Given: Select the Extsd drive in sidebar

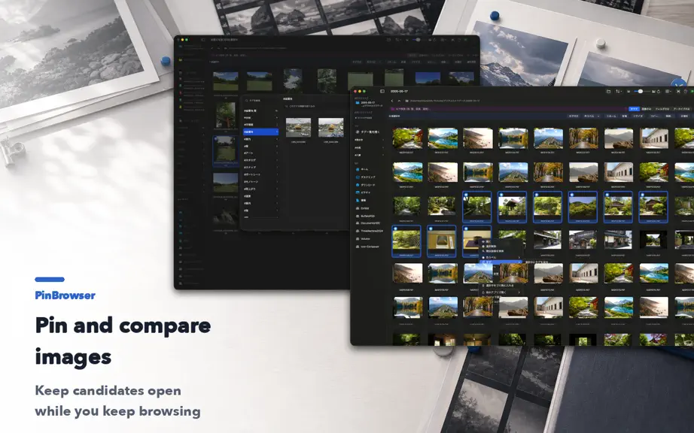Looking at the screenshot, I should click(363, 208).
